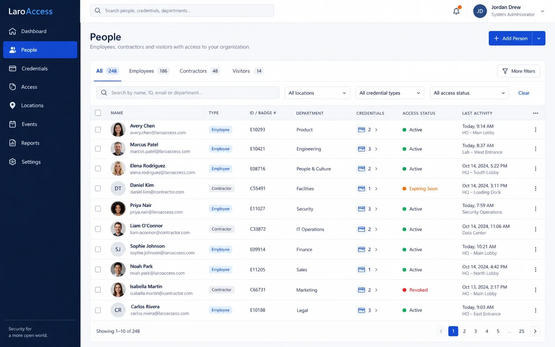Viewport: 555px width, 347px height.
Task: Click the search by name or ID field
Action: pos(188,93)
